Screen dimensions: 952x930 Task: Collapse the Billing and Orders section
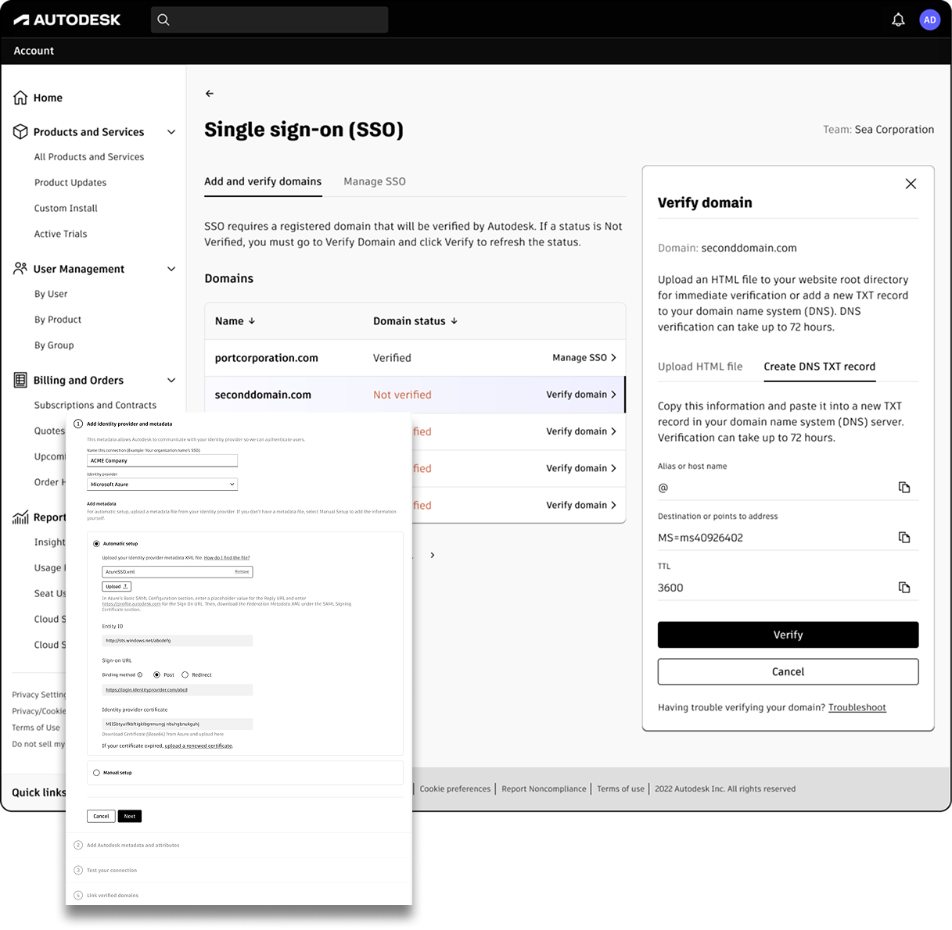click(171, 381)
